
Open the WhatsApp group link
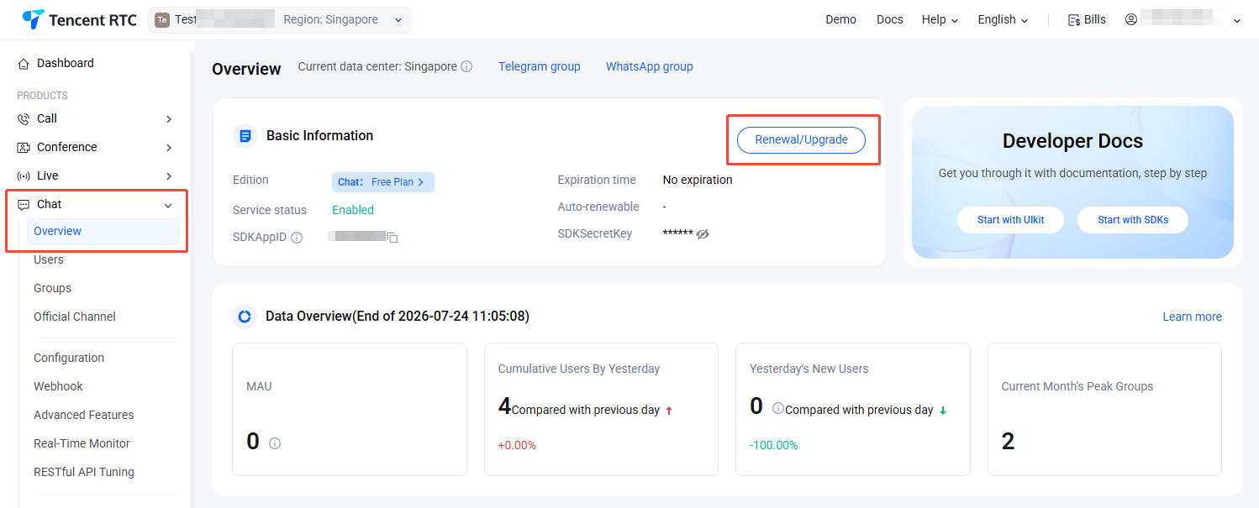pyautogui.click(x=650, y=66)
